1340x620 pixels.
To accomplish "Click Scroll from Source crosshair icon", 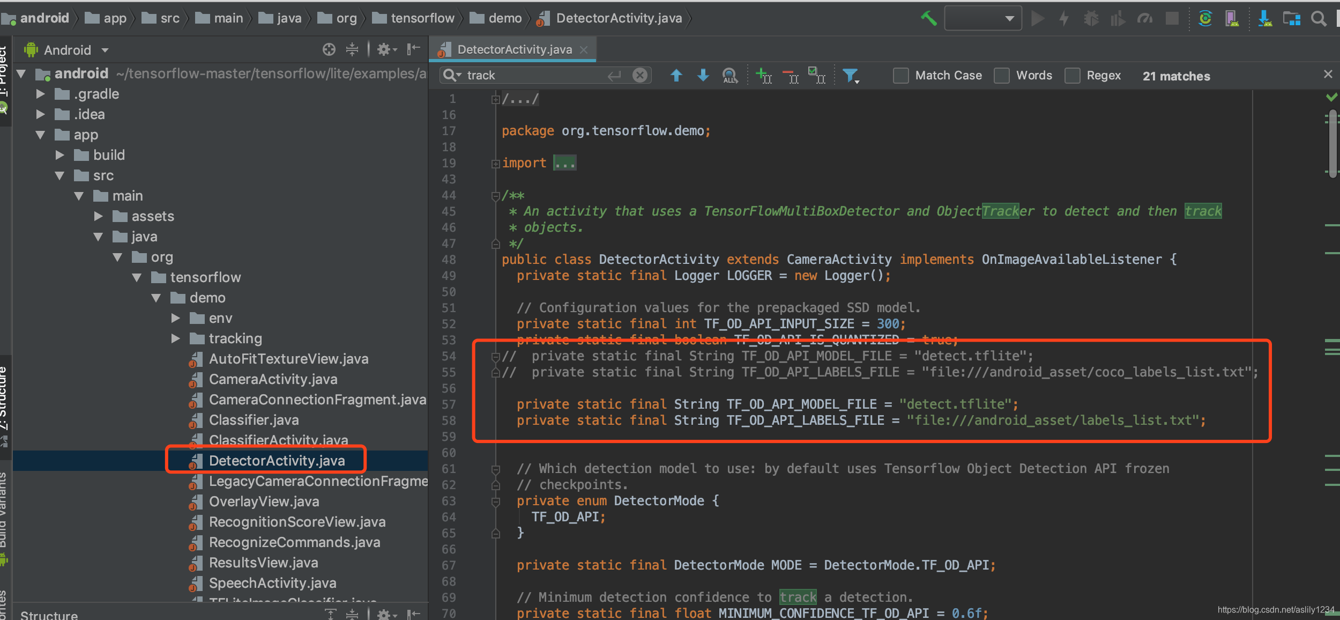I will pyautogui.click(x=329, y=50).
